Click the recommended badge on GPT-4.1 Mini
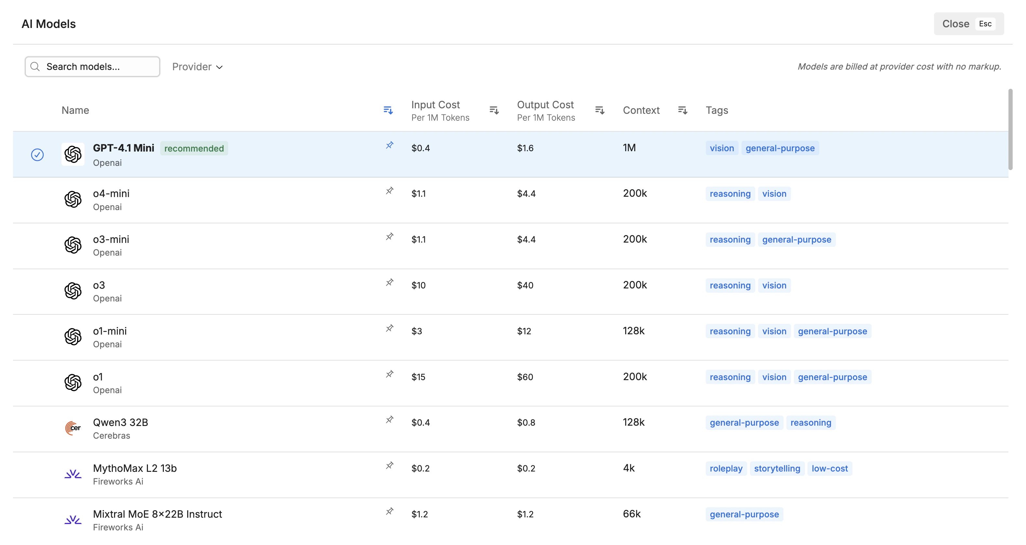1026x545 pixels. tap(194, 148)
